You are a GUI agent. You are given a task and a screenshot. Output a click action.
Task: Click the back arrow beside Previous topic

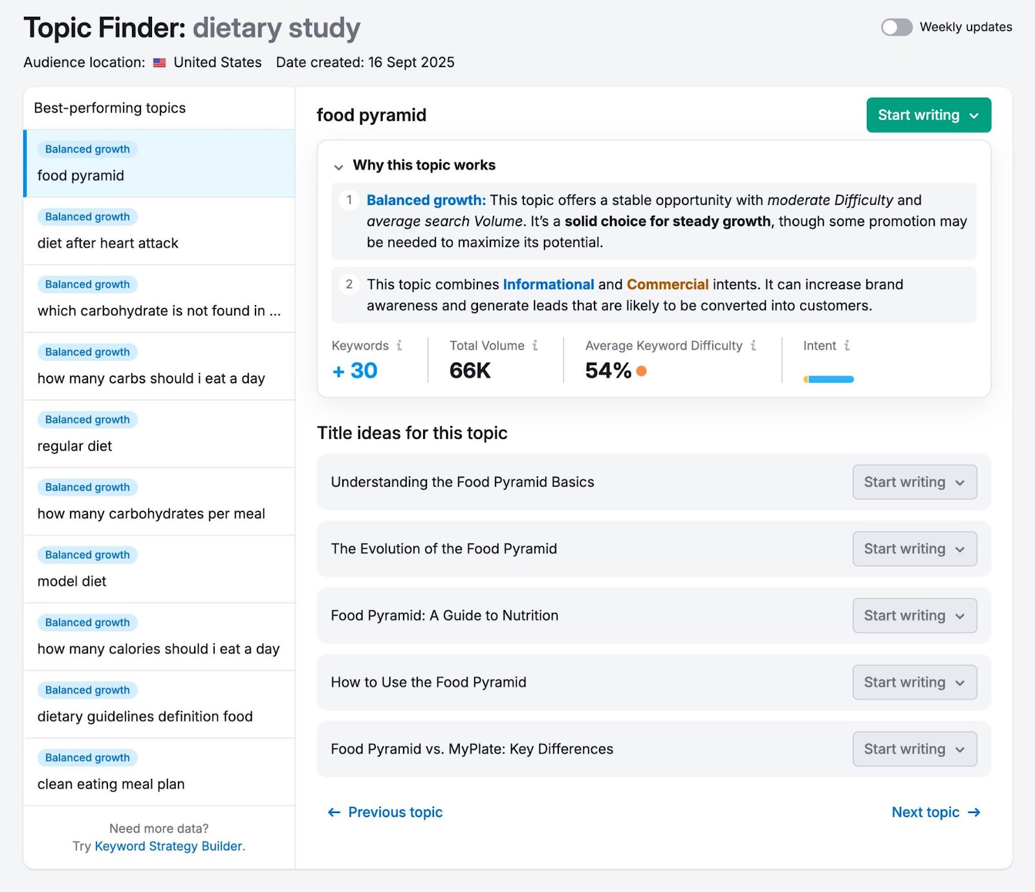pyautogui.click(x=333, y=812)
